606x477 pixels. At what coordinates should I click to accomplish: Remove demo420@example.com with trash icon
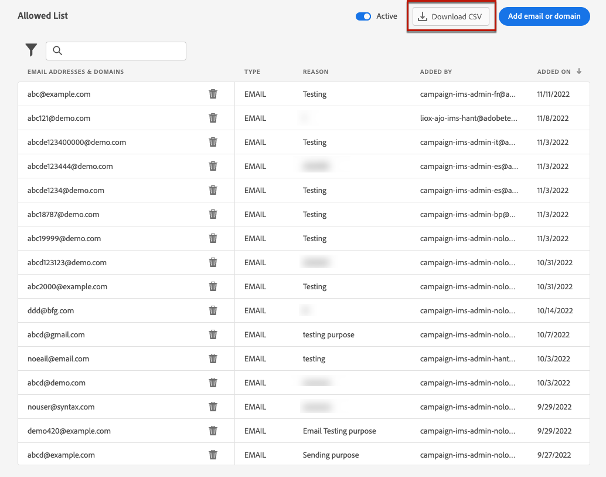[x=213, y=431]
